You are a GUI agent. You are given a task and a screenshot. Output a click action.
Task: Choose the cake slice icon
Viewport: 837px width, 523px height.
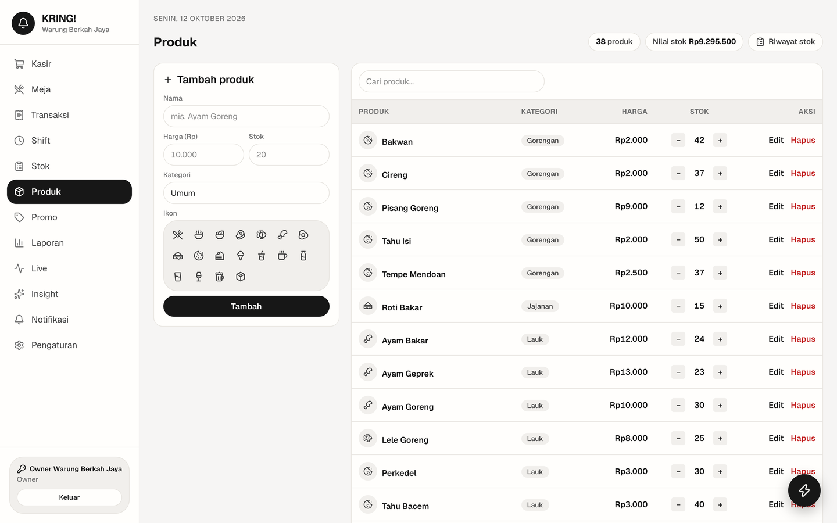[220, 256]
